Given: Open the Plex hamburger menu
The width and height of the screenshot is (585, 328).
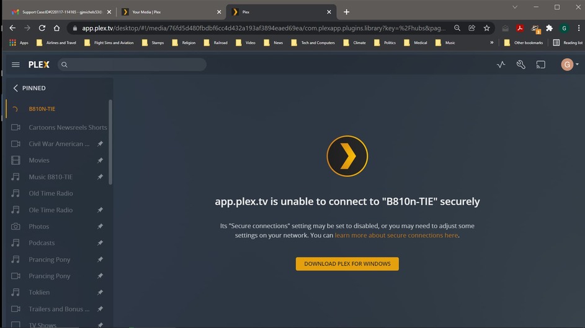Looking at the screenshot, I should [x=16, y=64].
